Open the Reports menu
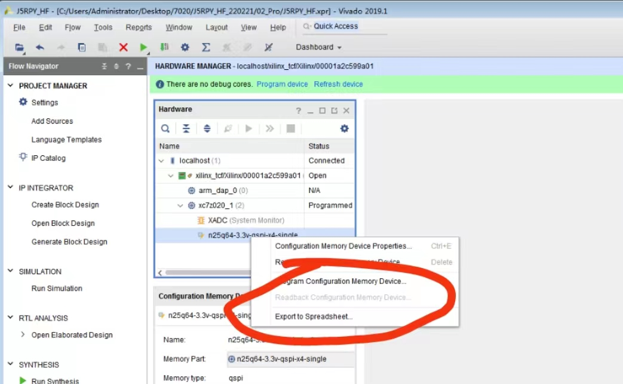This screenshot has width=623, height=384. (x=139, y=27)
